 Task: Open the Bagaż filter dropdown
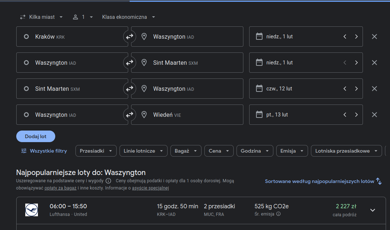point(186,151)
